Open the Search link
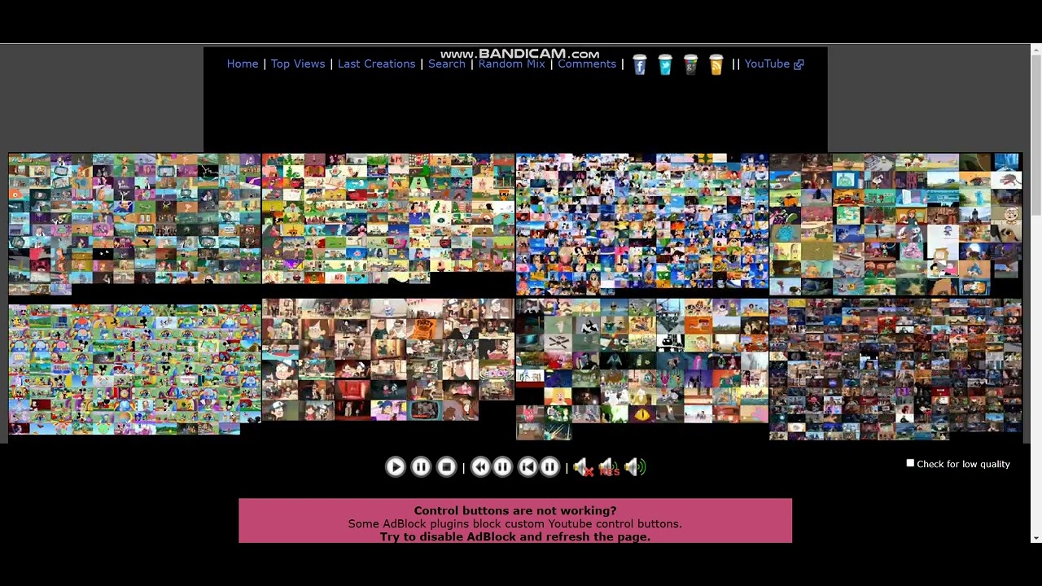This screenshot has width=1042, height=586. pos(447,63)
